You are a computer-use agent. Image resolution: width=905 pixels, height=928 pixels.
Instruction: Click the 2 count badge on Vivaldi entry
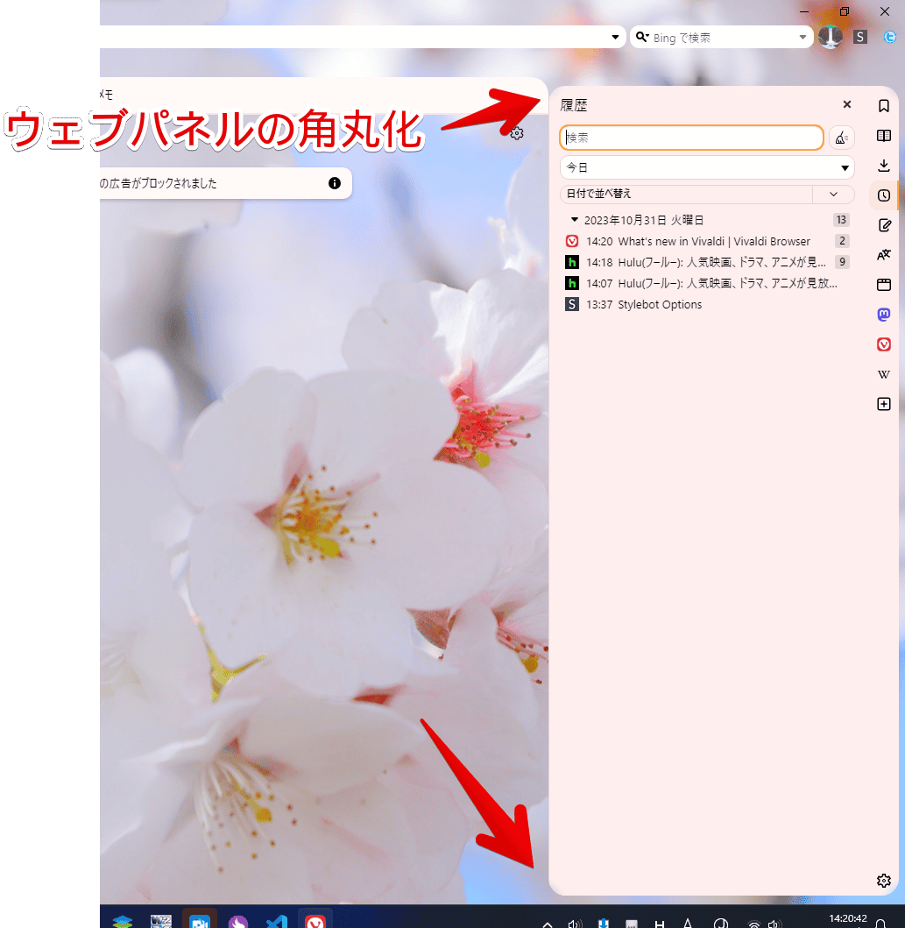point(842,241)
